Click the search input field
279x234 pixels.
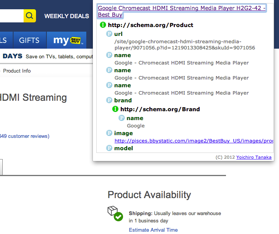click(x=12, y=16)
